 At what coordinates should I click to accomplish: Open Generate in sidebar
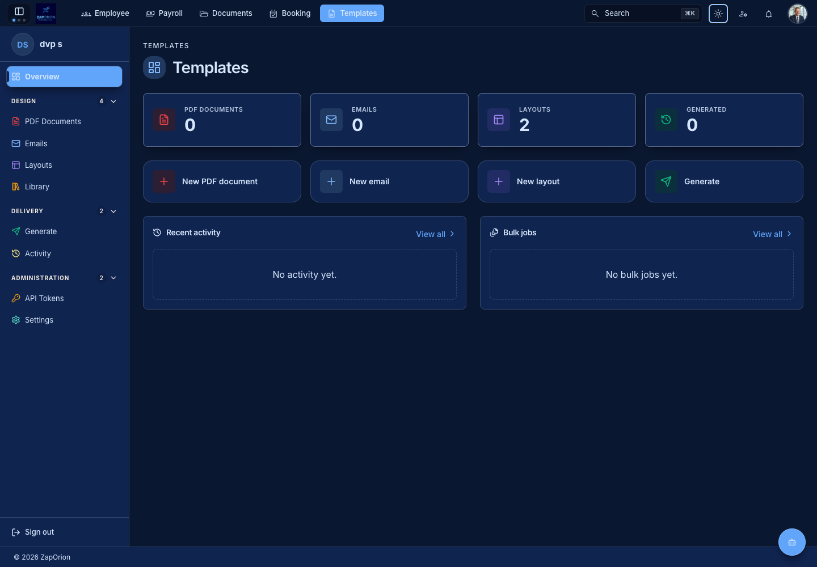click(x=64, y=231)
